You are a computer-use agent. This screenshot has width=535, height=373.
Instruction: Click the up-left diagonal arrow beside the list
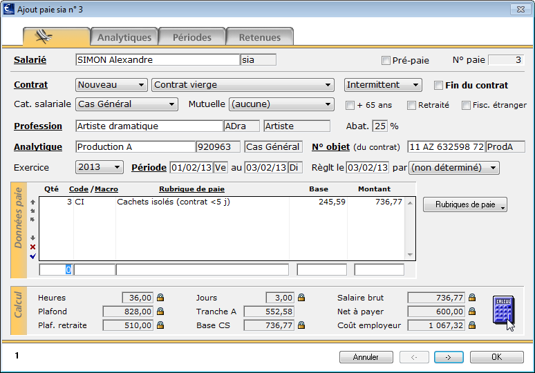(32, 220)
